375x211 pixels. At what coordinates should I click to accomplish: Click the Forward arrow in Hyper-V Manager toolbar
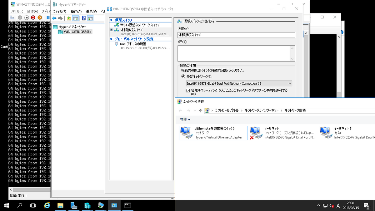[x=60, y=18]
